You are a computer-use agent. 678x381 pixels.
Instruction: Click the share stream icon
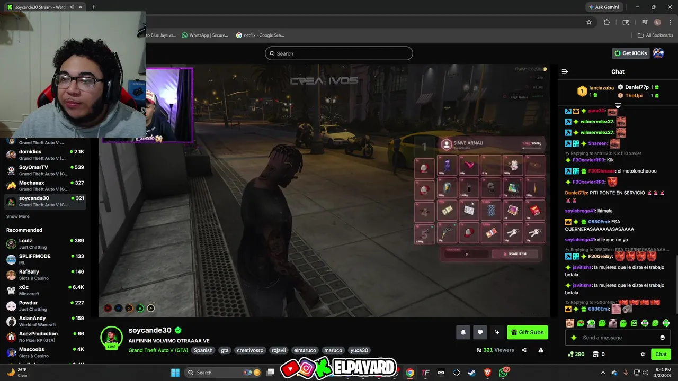pos(524,350)
